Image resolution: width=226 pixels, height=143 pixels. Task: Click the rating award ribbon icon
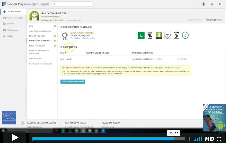(64, 36)
